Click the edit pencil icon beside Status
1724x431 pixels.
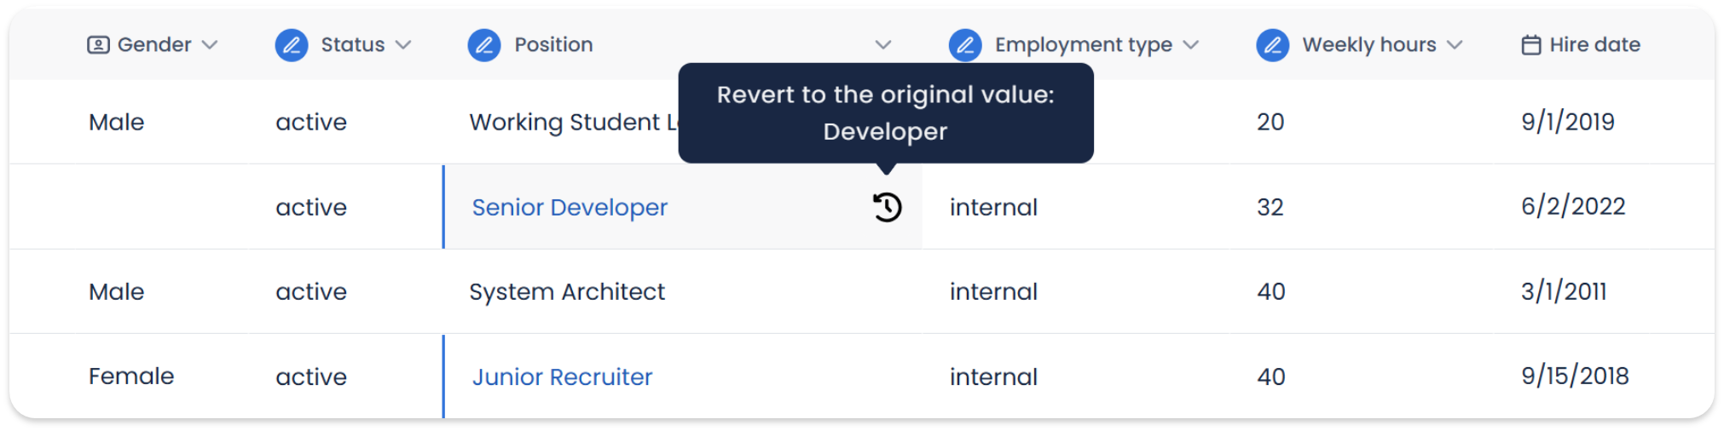pos(292,45)
